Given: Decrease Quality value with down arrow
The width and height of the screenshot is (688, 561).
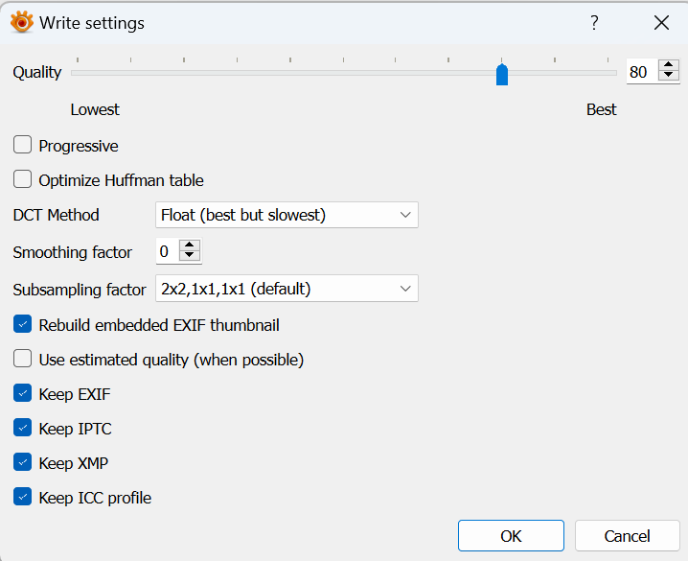Looking at the screenshot, I should pos(668,78).
